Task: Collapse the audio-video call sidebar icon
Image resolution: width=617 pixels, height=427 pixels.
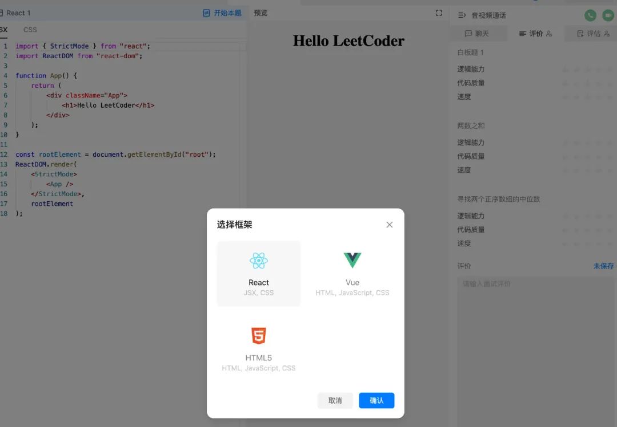Action: point(462,15)
